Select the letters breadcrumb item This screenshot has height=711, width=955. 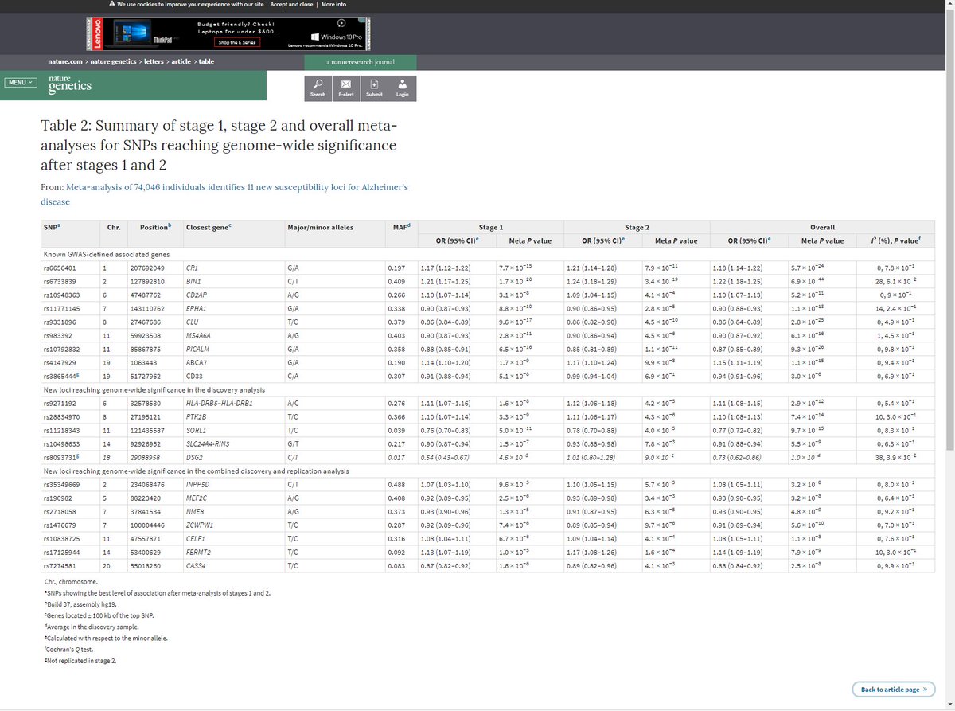154,61
